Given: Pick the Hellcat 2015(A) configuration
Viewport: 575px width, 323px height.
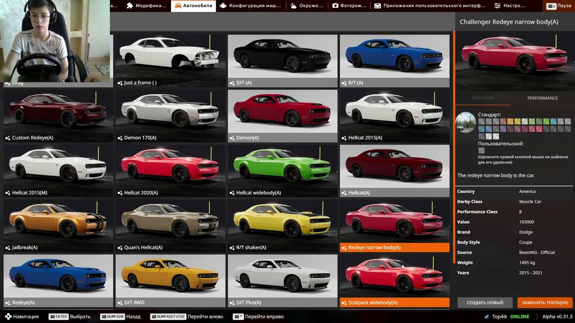Looking at the screenshot, I should point(394,116).
